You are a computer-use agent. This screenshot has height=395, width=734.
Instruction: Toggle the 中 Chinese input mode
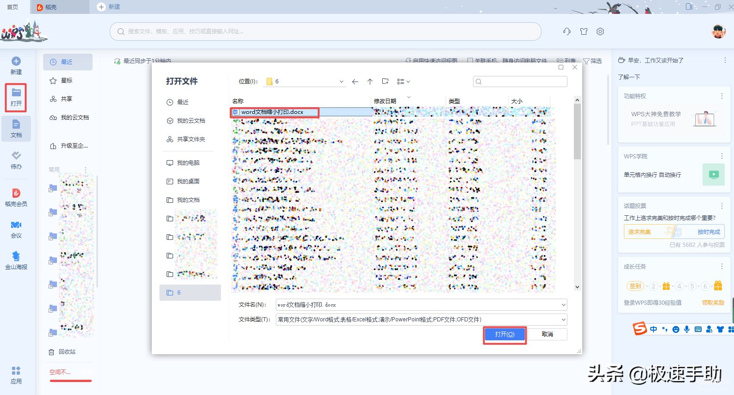(653, 329)
